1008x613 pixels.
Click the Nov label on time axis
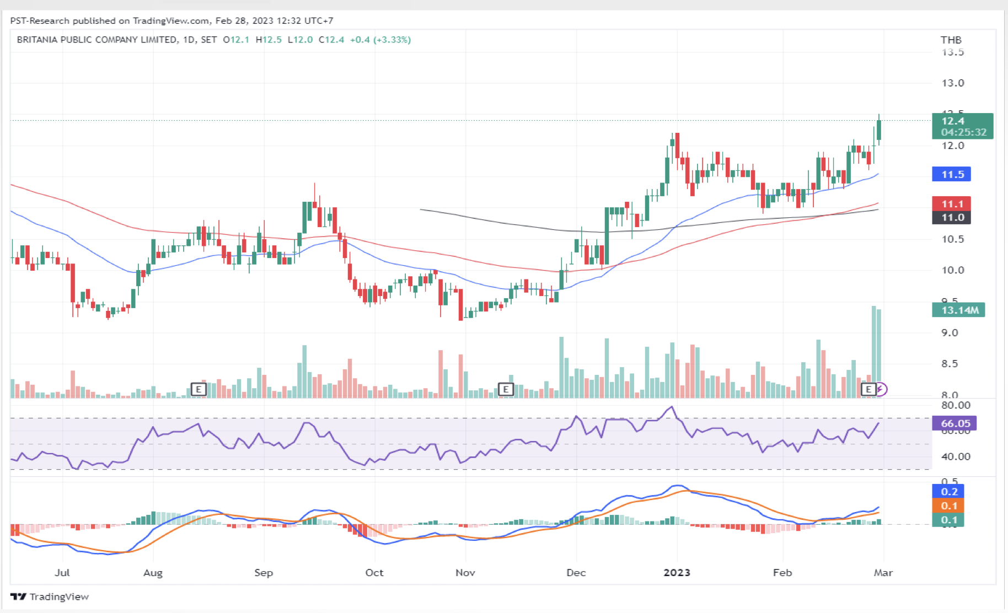[465, 572]
